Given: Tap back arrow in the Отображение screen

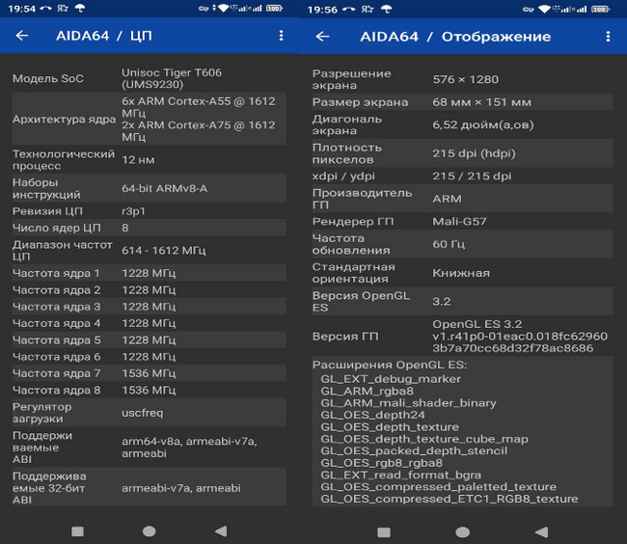Looking at the screenshot, I should point(322,37).
